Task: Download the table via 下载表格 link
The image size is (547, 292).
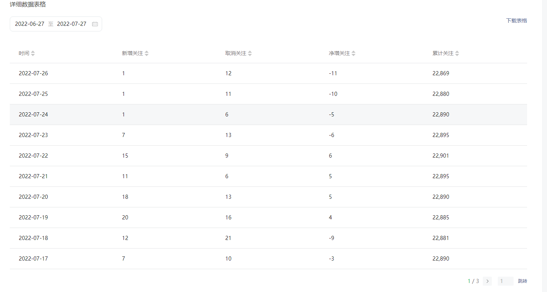Action: tap(516, 21)
